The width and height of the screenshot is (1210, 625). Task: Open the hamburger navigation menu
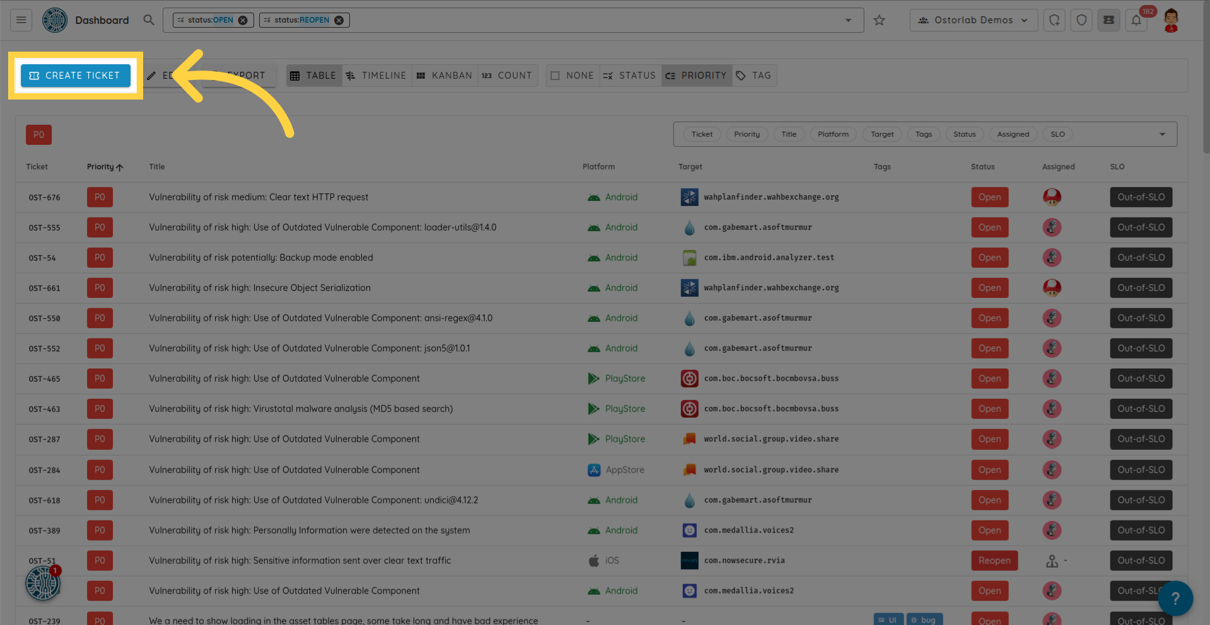click(21, 20)
